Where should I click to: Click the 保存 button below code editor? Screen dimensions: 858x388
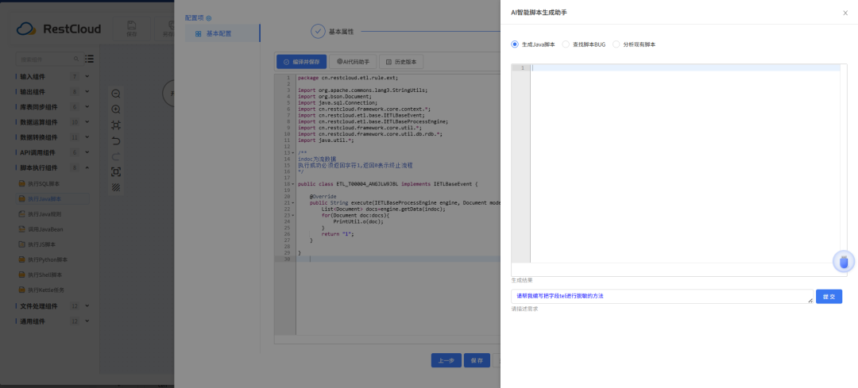pos(477,361)
